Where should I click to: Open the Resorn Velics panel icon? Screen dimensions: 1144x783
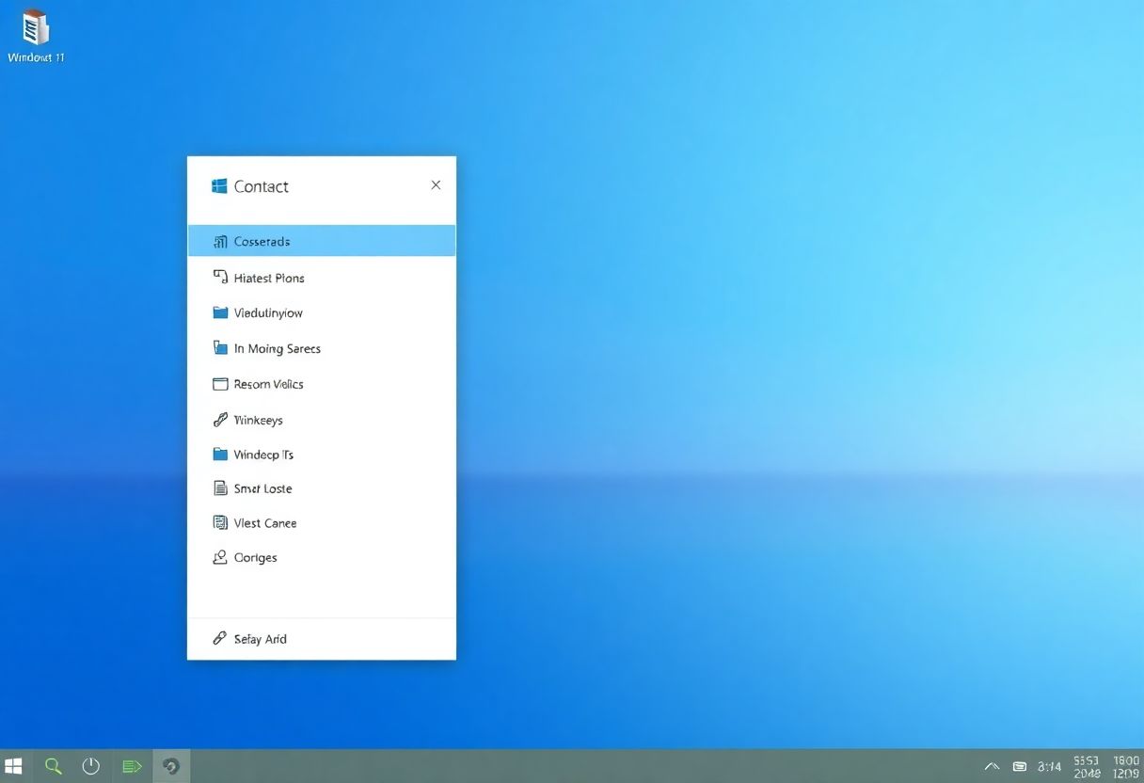tap(221, 384)
